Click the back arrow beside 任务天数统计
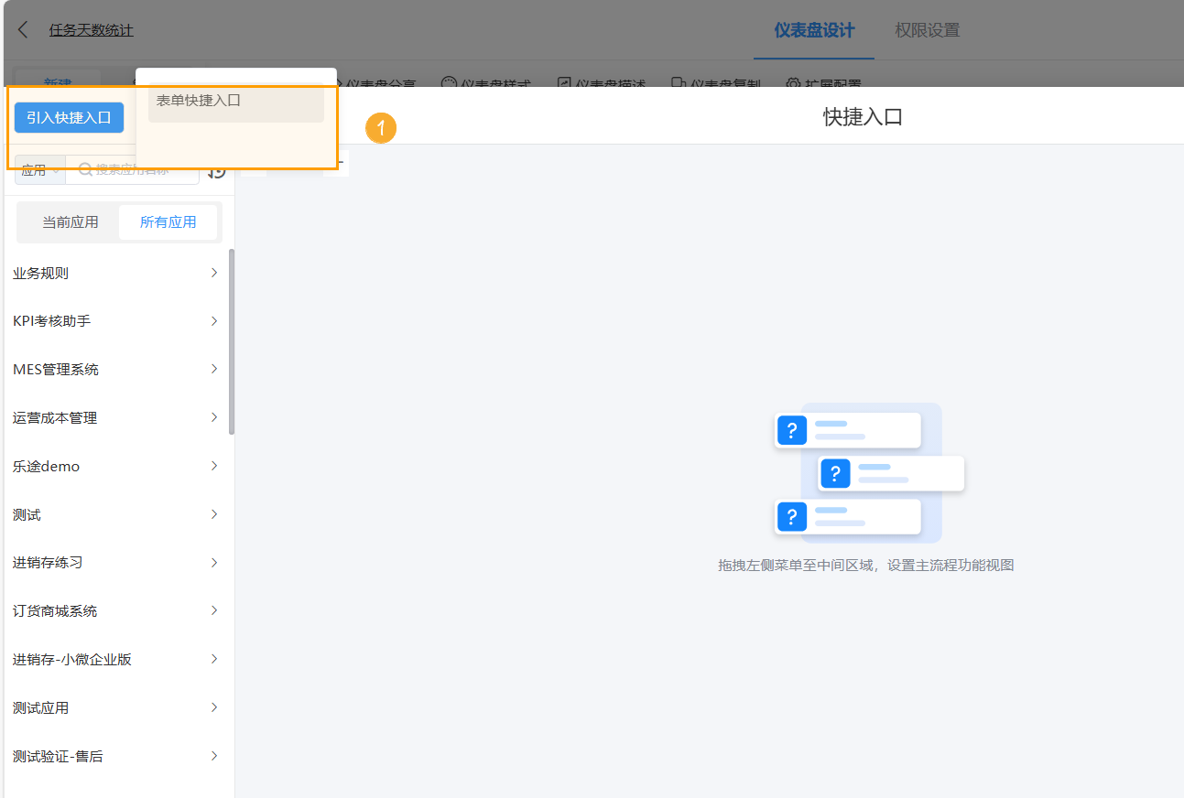 (x=24, y=30)
